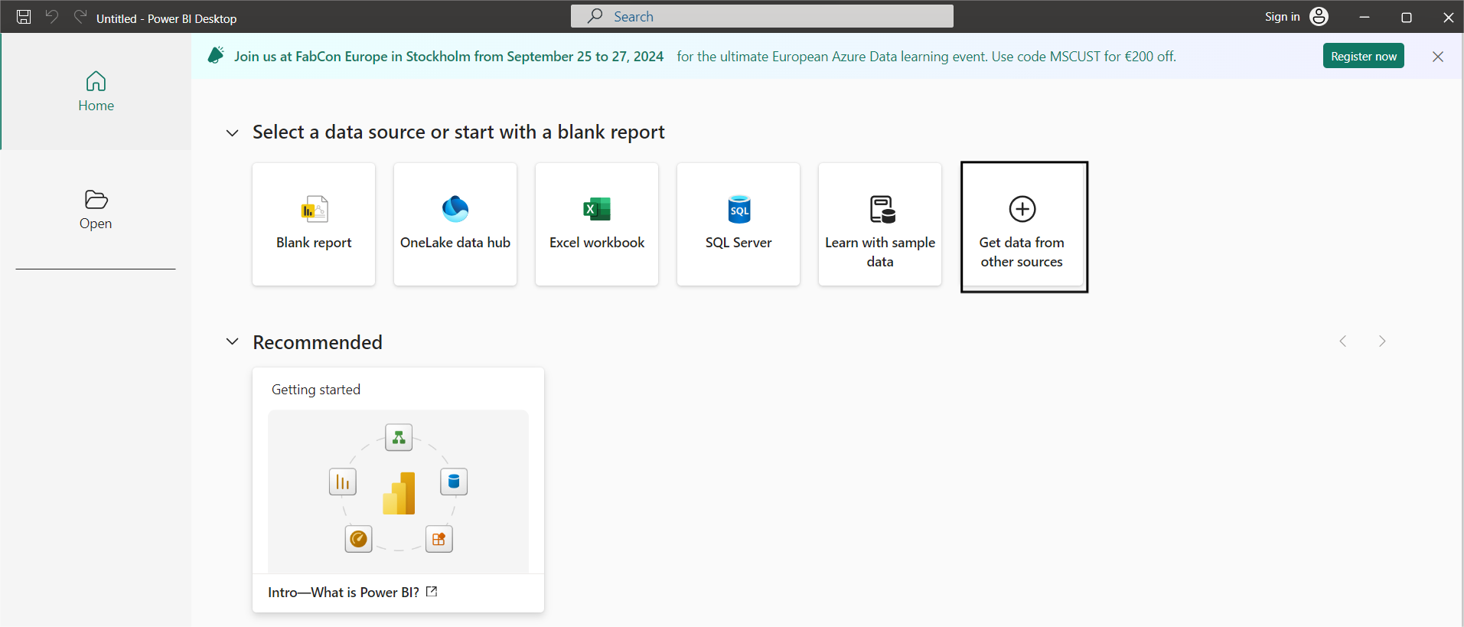Click the Register now button
The width and height of the screenshot is (1464, 627).
click(1363, 56)
